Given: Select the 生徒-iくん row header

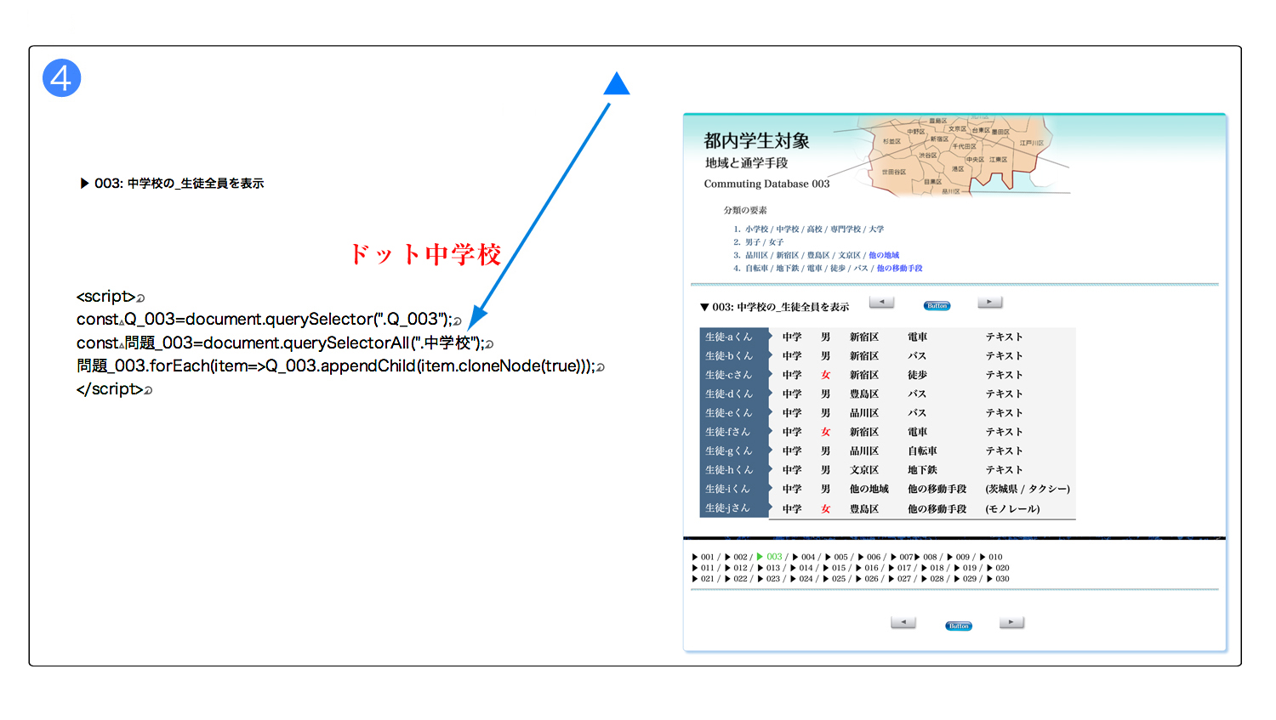Looking at the screenshot, I should pyautogui.click(x=734, y=490).
